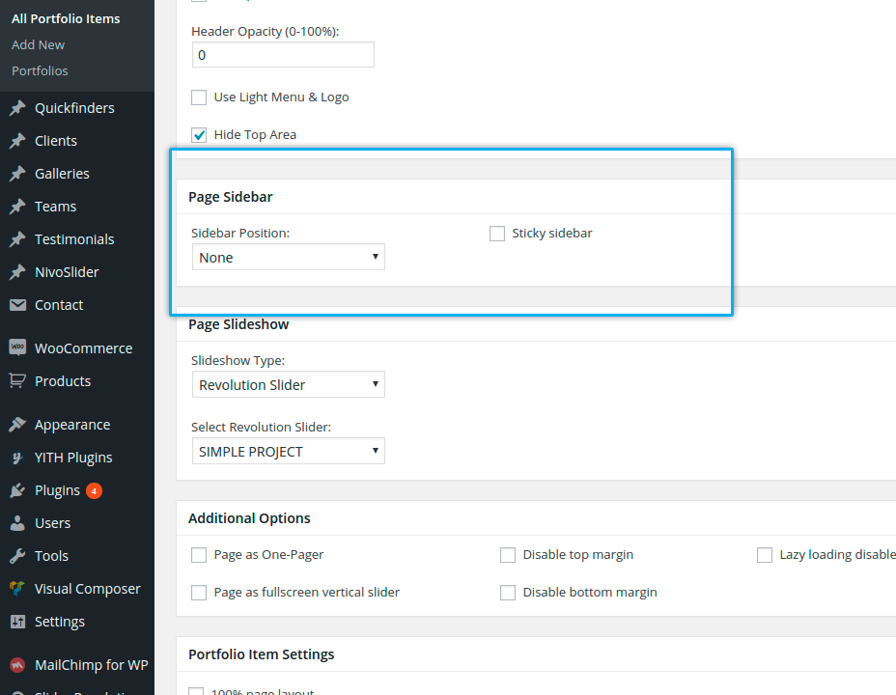
Task: Uncheck the Hide Top Area checkbox
Action: coord(199,135)
